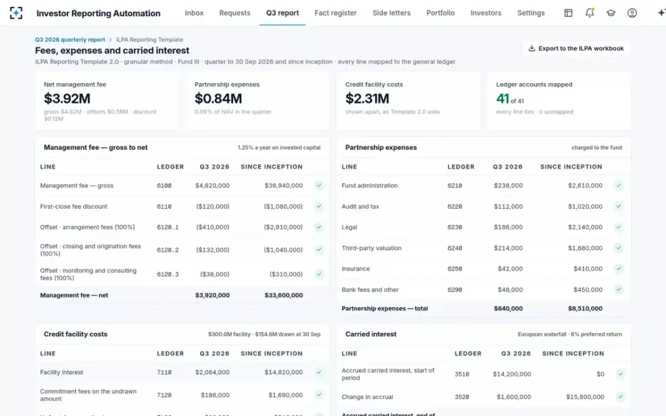The height and width of the screenshot is (416, 666).
Task: Click the $2,064,000 facility interest amount
Action: coord(212,373)
